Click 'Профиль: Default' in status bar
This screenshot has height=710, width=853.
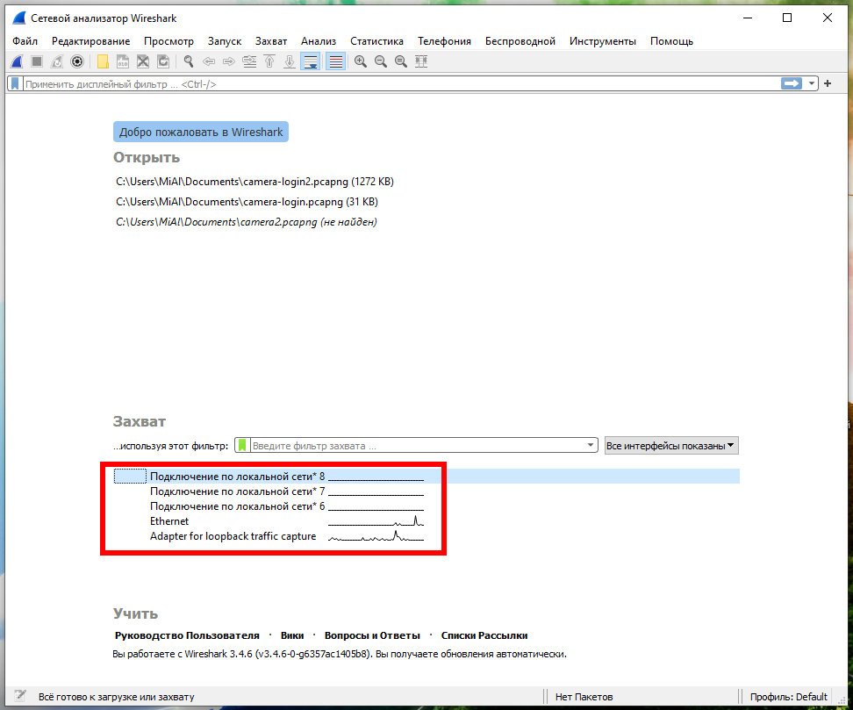click(x=788, y=697)
